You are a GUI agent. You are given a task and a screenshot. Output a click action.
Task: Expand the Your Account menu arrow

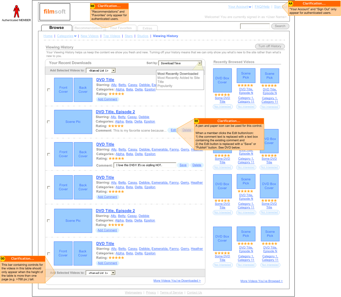[x=250, y=7]
